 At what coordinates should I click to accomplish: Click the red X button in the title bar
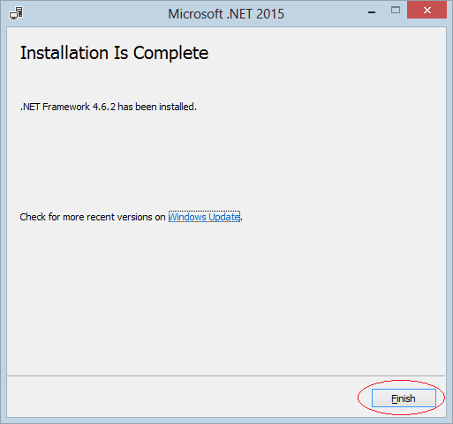[427, 11]
